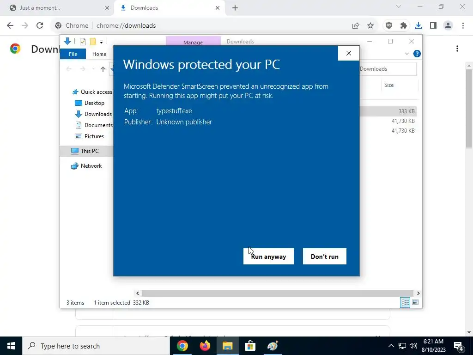The width and height of the screenshot is (473, 355).
Task: Select Pictures in Explorer sidebar
Action: (94, 136)
